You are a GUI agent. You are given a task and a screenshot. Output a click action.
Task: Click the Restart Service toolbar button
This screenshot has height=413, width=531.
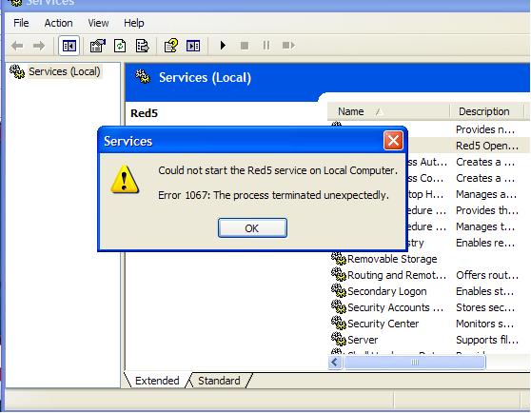click(288, 46)
